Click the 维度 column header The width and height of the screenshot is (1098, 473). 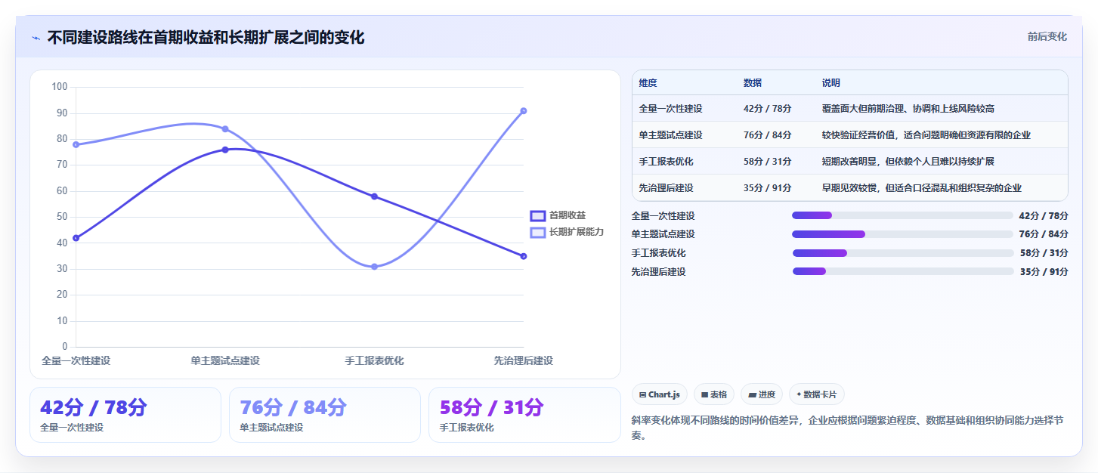click(648, 83)
